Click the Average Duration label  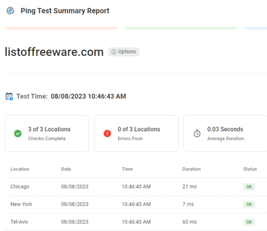click(225, 138)
